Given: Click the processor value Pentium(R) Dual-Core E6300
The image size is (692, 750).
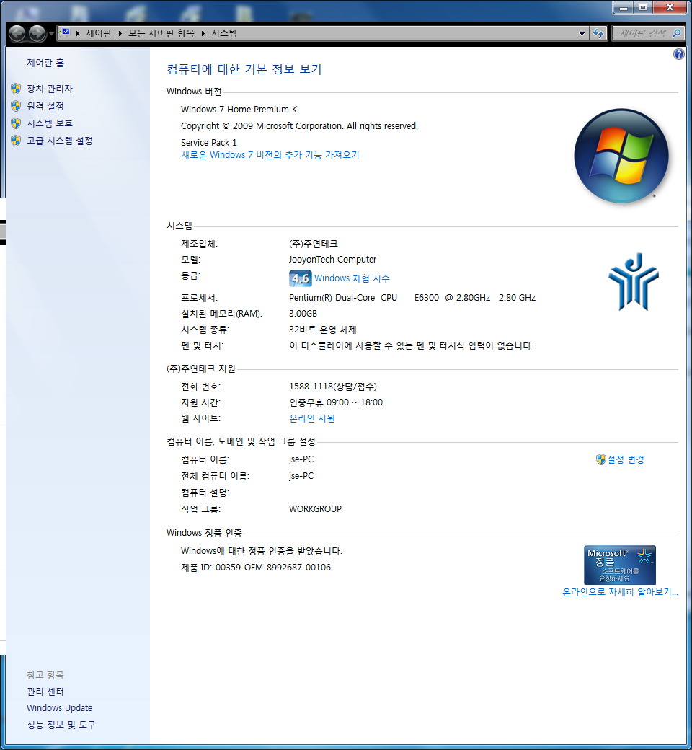Looking at the screenshot, I should 412,298.
